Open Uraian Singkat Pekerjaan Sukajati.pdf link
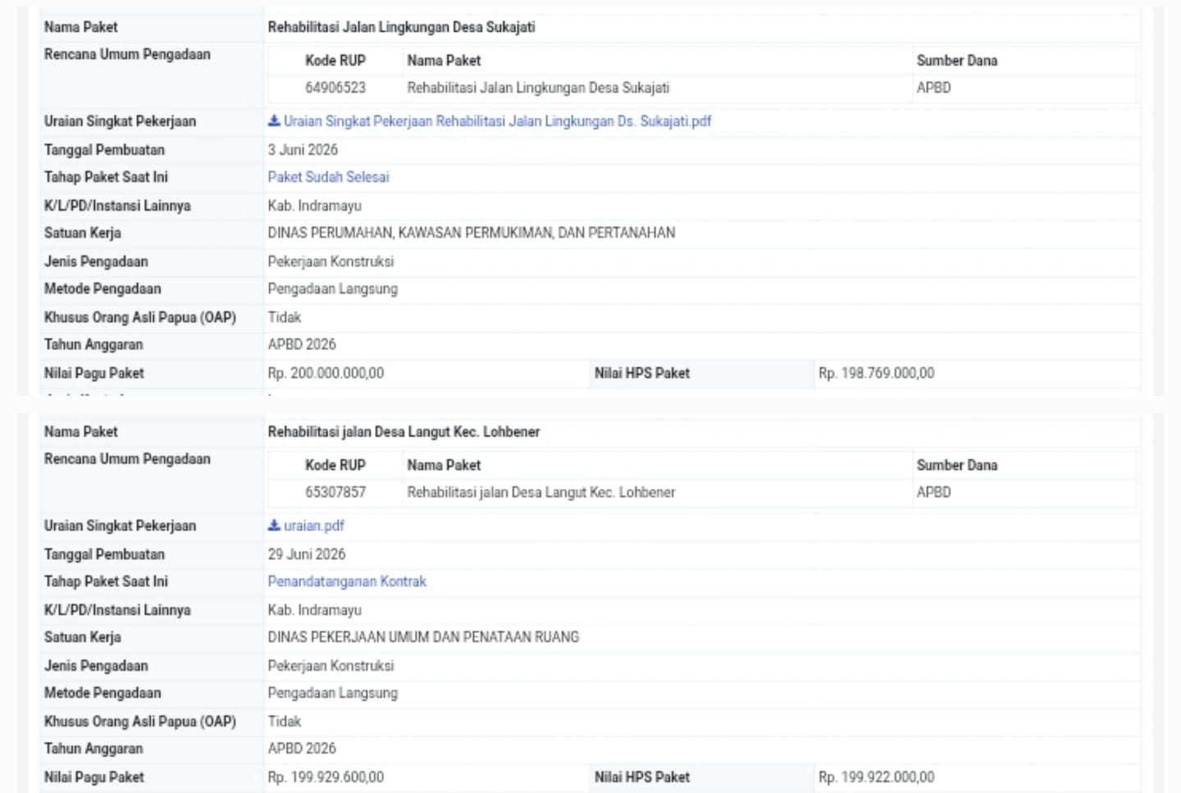The width and height of the screenshot is (1181, 793). coord(497,121)
